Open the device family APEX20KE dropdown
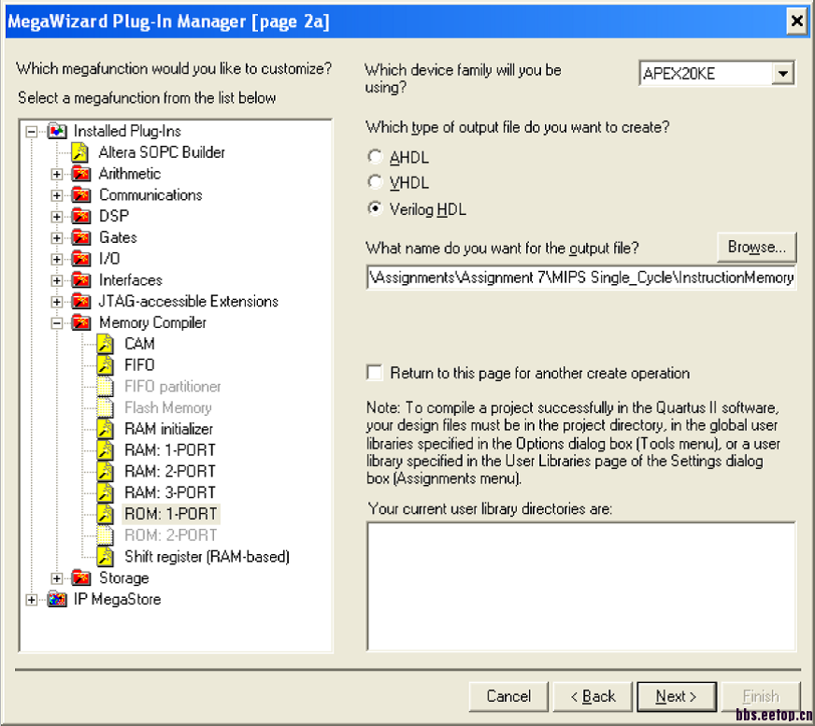 point(783,73)
